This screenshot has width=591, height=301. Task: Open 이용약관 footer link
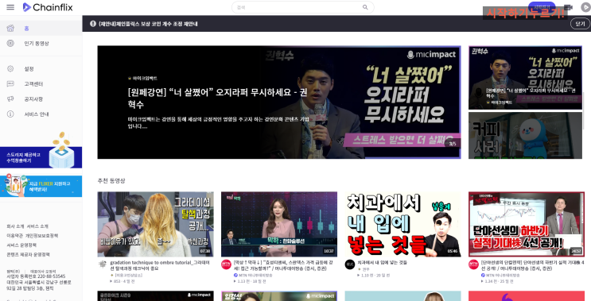[x=14, y=236]
